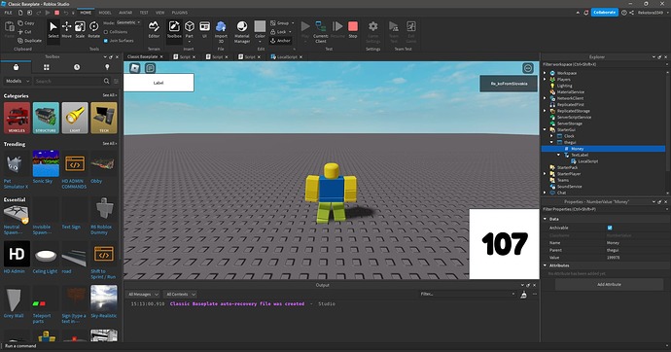Open Current Client view switch

[321, 32]
